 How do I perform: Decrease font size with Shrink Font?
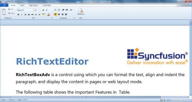click(x=47, y=10)
